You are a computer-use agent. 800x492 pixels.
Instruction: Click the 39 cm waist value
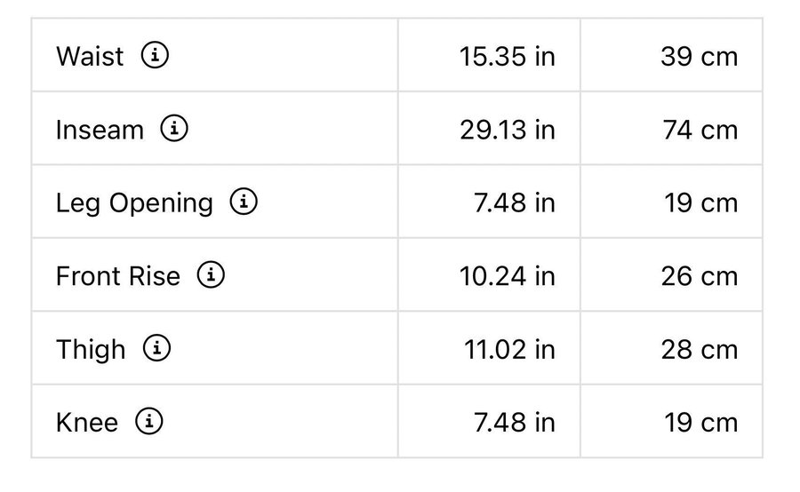click(x=699, y=57)
